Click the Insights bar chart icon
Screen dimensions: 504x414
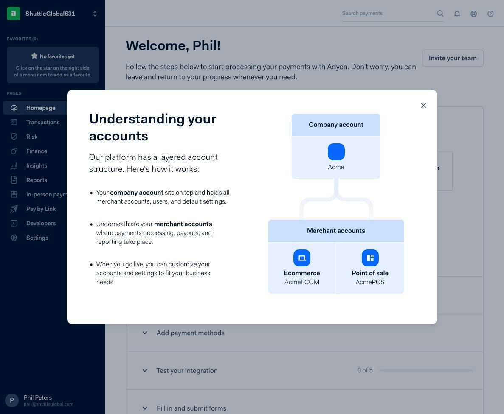14,165
